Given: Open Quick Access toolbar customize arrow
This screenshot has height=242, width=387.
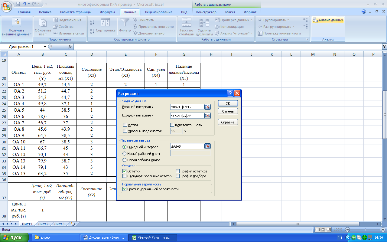Looking at the screenshot, I should click(46, 4).
